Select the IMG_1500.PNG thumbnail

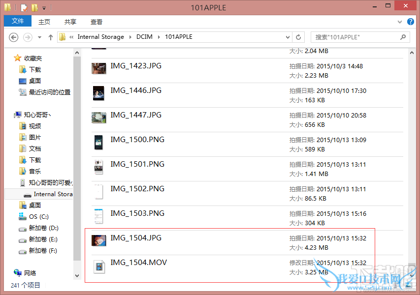tap(98, 142)
